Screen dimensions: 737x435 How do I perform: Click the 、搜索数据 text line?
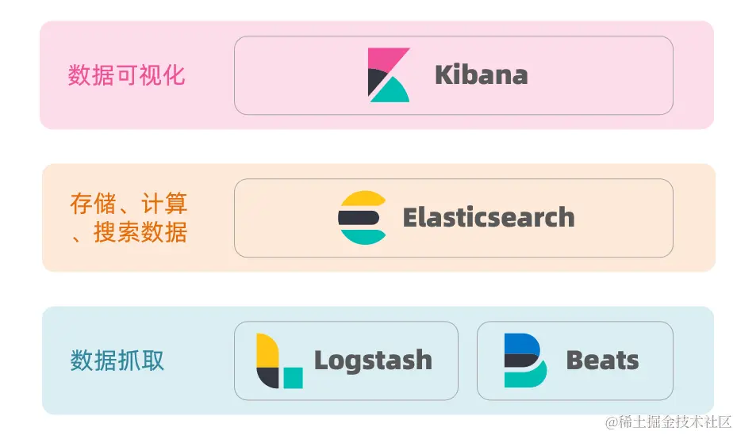(129, 232)
